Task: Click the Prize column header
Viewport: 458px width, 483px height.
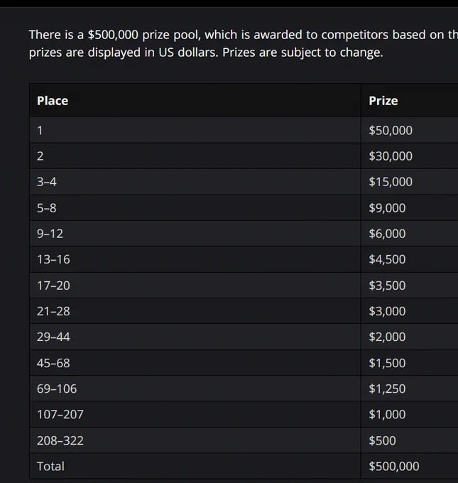Action: tap(383, 101)
